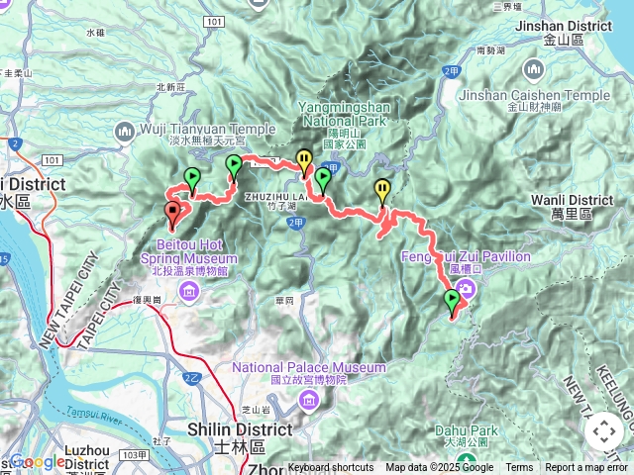Click Report a map error link
Image resolution: width=634 pixels, height=475 pixels.
(586, 468)
